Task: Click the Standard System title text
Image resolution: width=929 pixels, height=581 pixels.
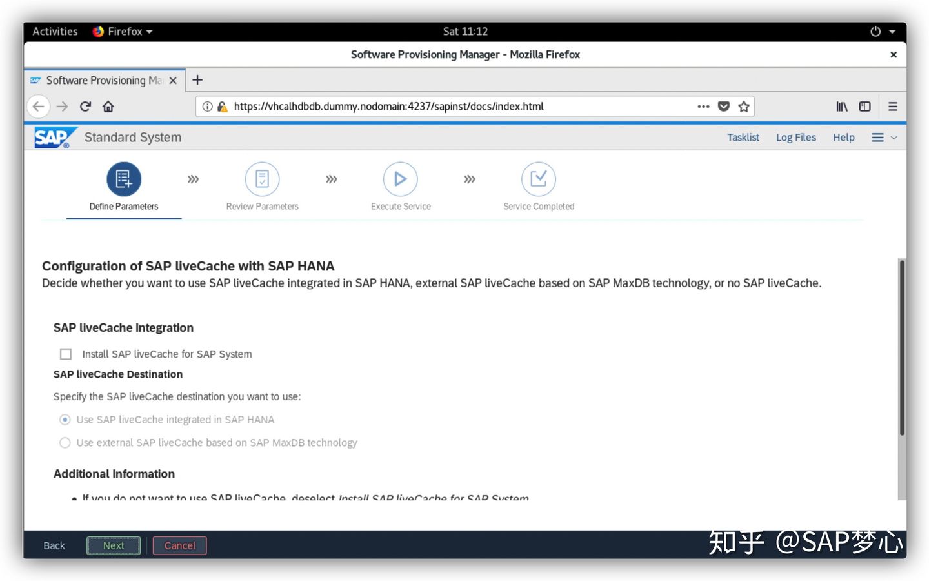Action: [133, 138]
